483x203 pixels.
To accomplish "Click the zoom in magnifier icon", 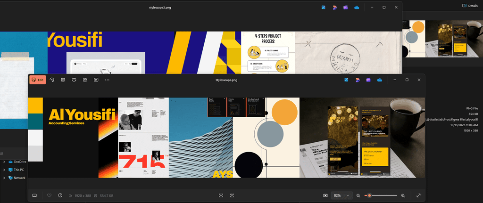I will click(x=403, y=195).
